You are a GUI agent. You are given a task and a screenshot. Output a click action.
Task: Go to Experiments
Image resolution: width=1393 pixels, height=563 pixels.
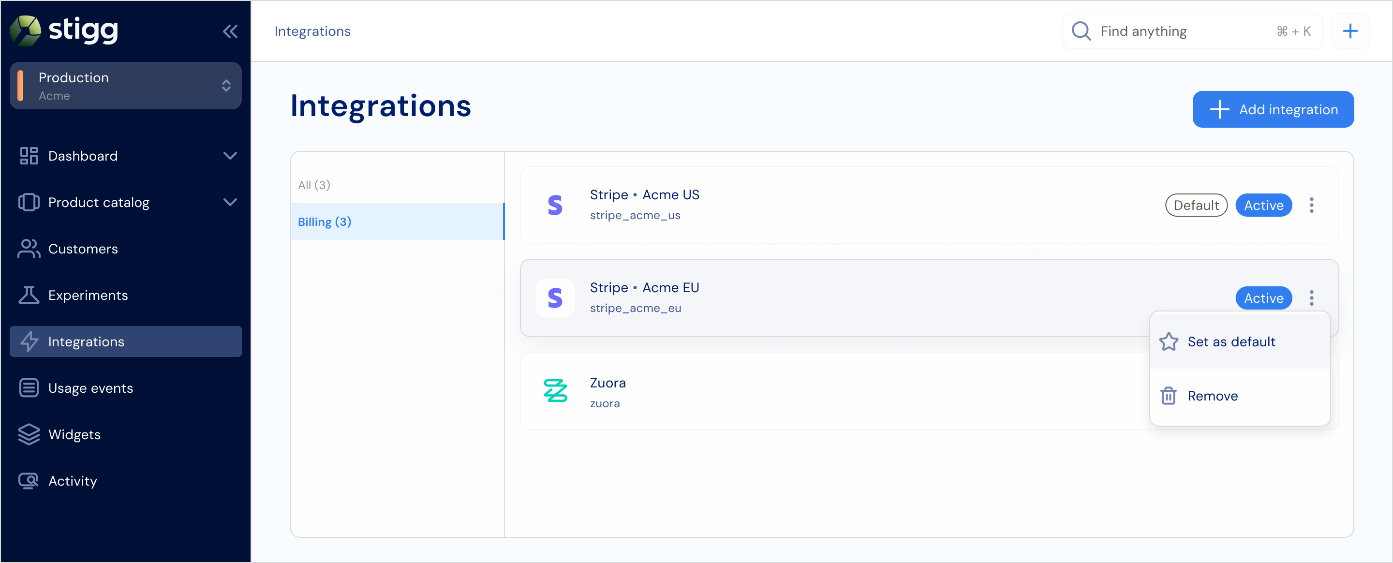(x=125, y=296)
